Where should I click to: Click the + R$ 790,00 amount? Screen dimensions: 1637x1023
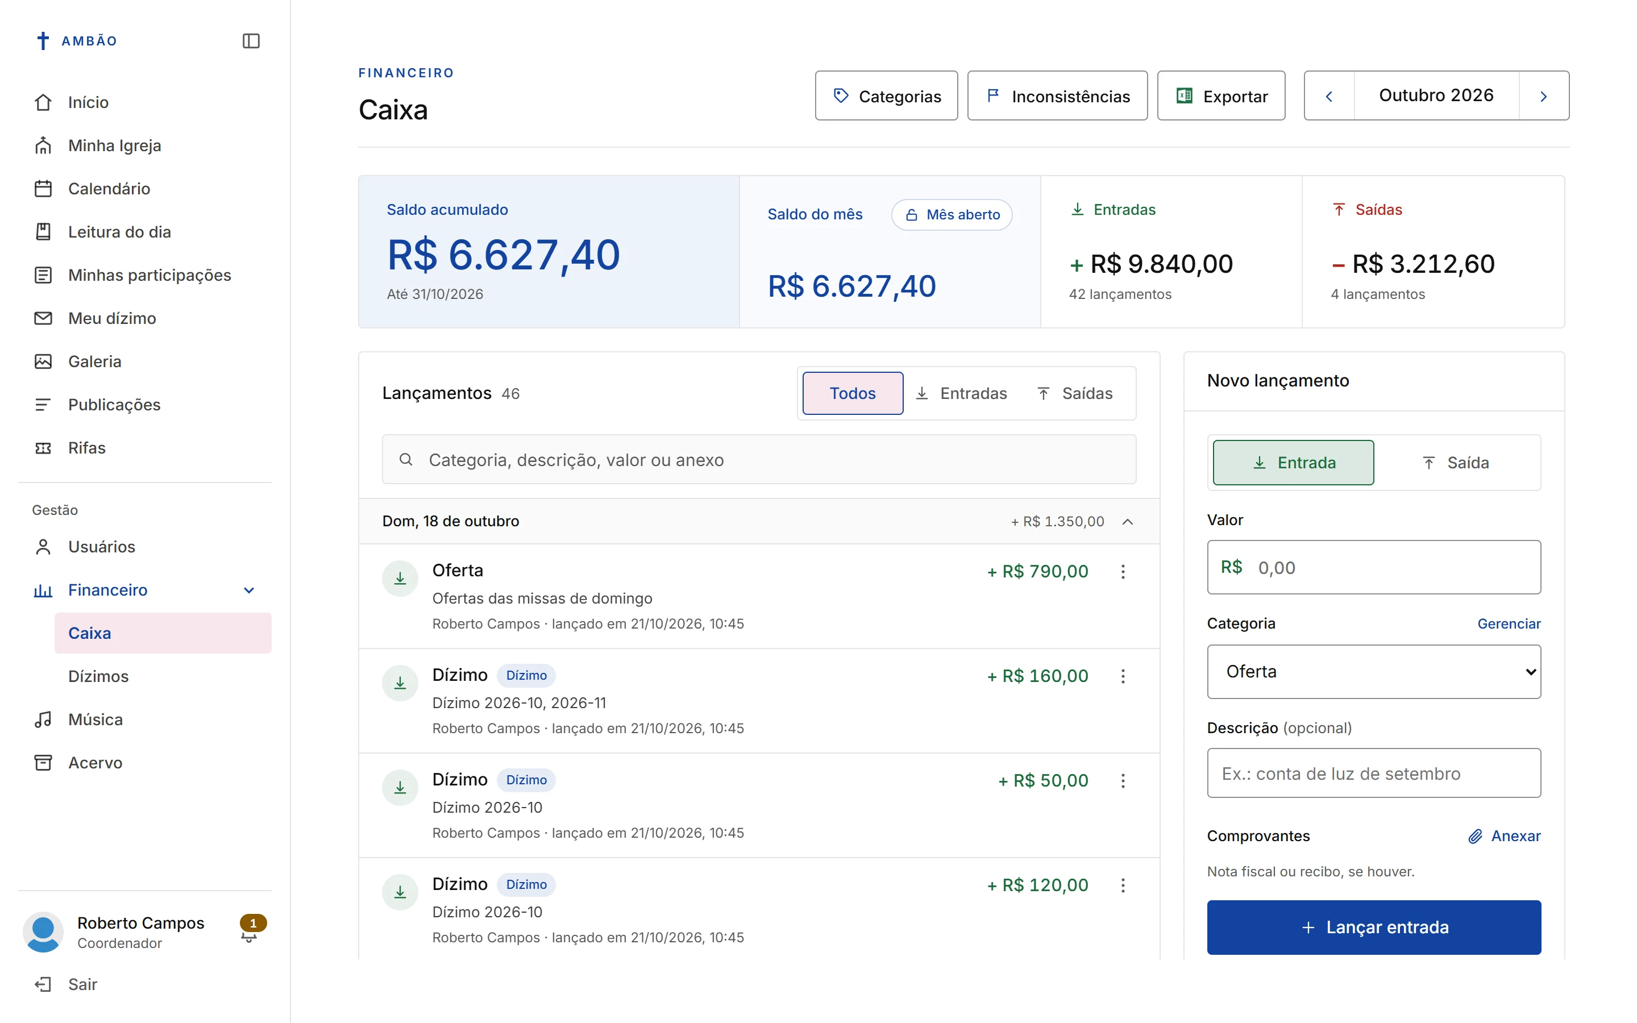click(x=1038, y=572)
